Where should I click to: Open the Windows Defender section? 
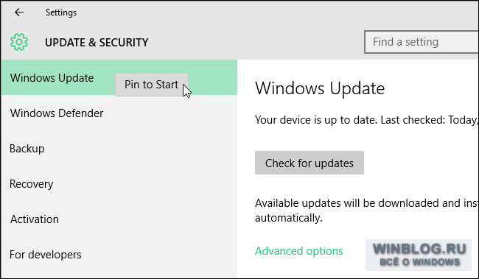click(x=119, y=113)
